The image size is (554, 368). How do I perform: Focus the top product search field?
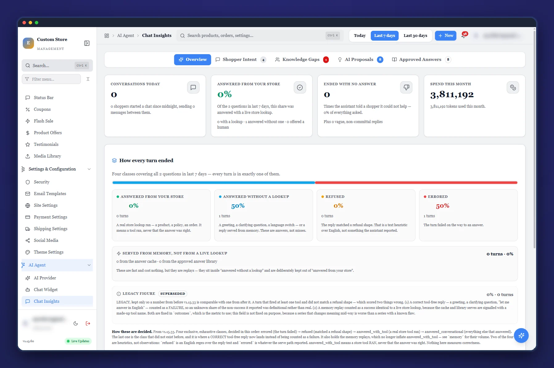(x=260, y=36)
